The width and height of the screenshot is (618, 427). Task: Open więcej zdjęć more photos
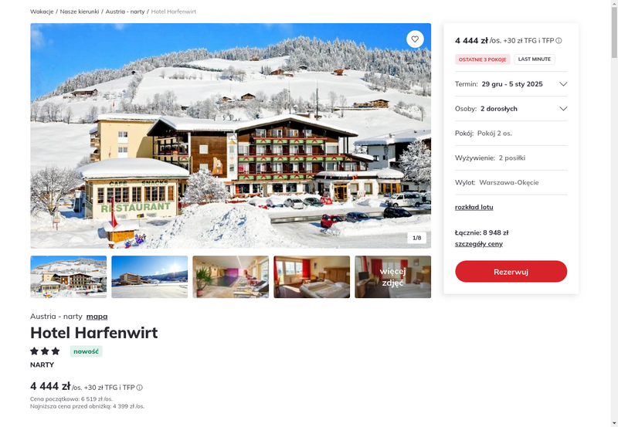tap(393, 277)
